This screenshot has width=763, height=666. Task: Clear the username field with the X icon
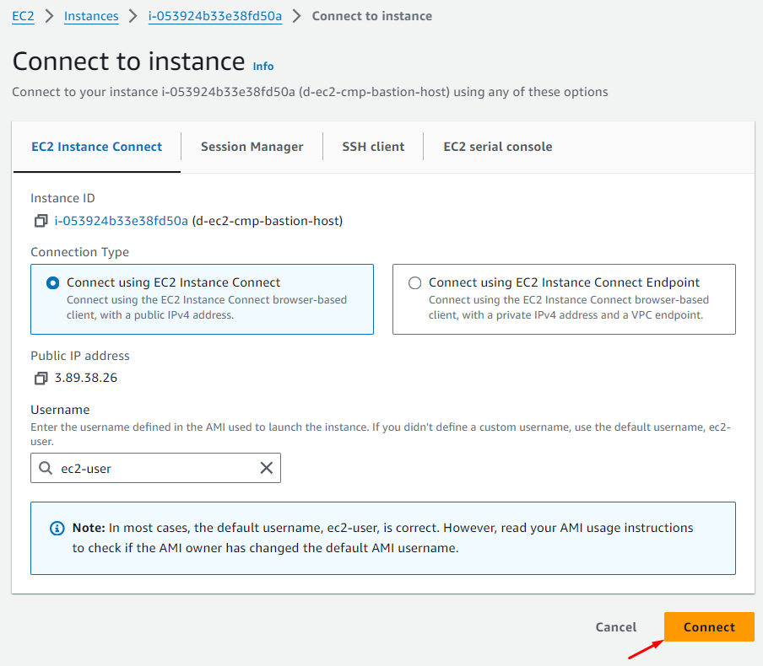click(266, 468)
